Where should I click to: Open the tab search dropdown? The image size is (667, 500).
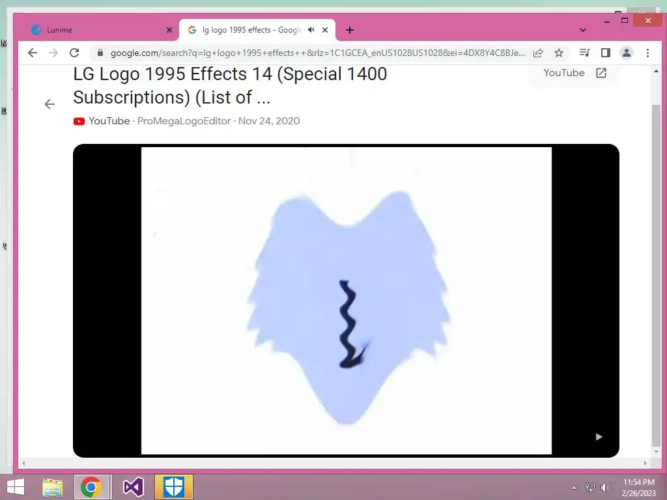[x=583, y=30]
